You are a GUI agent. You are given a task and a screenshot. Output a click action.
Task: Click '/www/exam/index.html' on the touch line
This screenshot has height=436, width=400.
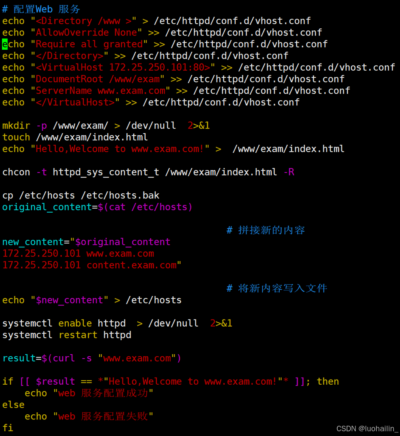[92, 137]
